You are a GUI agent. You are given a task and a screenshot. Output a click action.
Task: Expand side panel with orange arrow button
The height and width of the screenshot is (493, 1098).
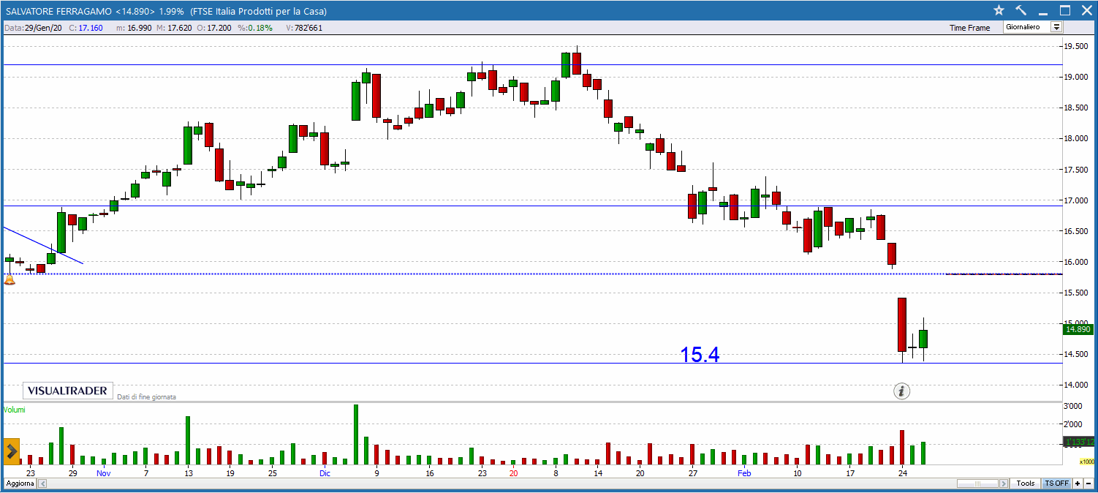point(11,451)
